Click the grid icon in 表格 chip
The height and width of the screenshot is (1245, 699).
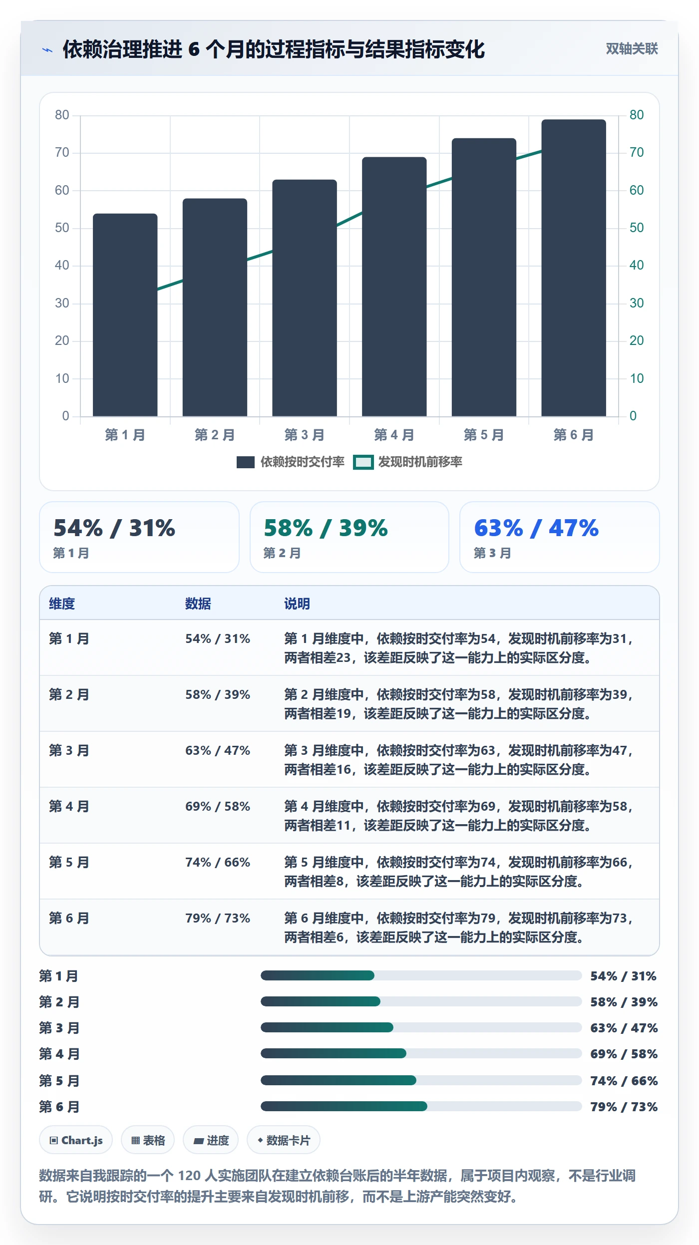(x=135, y=1140)
